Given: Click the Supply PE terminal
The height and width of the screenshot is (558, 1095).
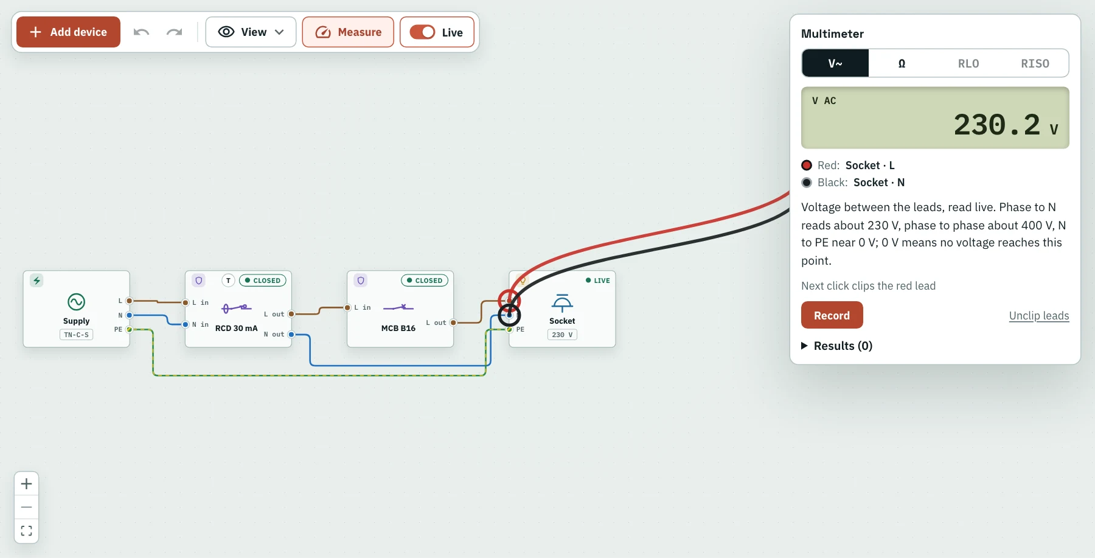Looking at the screenshot, I should (x=129, y=329).
